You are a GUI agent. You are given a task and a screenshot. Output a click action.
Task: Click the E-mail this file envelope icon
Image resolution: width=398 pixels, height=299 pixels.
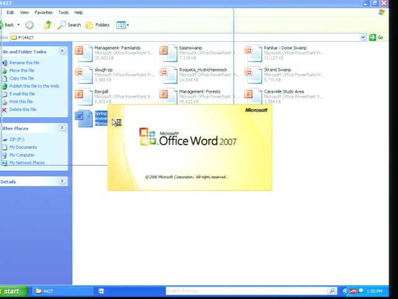pyautogui.click(x=4, y=94)
